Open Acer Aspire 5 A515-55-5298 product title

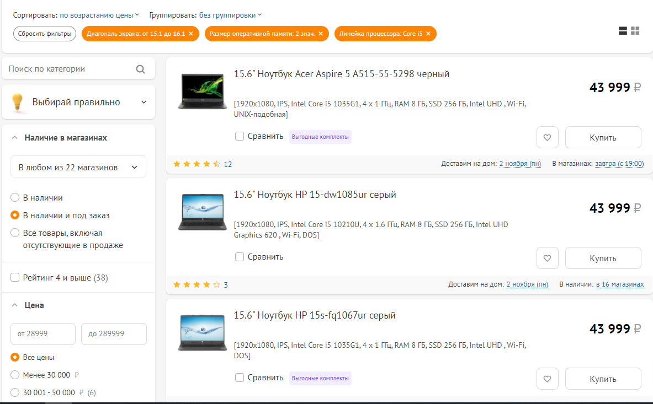coord(342,74)
